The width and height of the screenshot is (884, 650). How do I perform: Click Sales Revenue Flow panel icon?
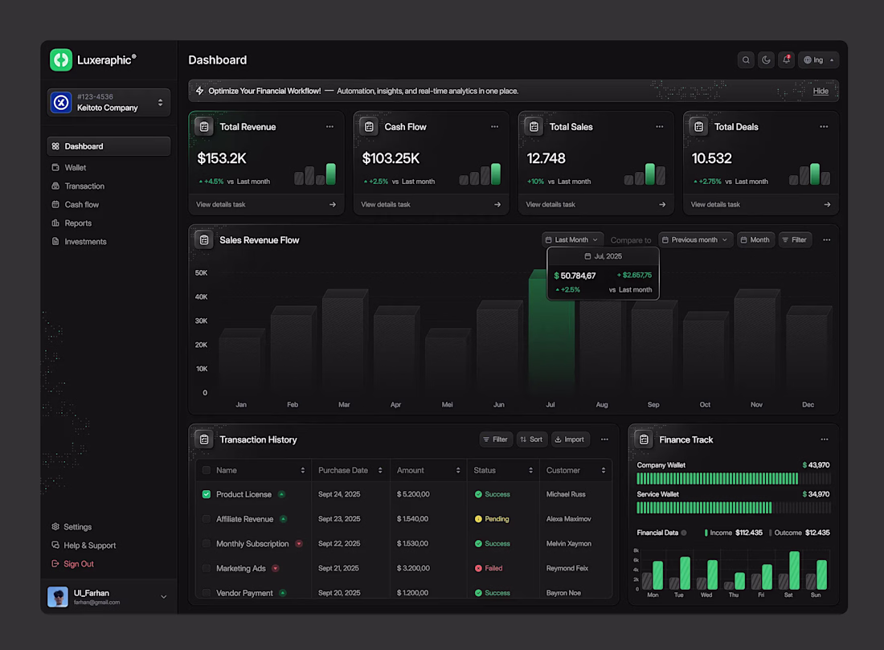pos(204,239)
